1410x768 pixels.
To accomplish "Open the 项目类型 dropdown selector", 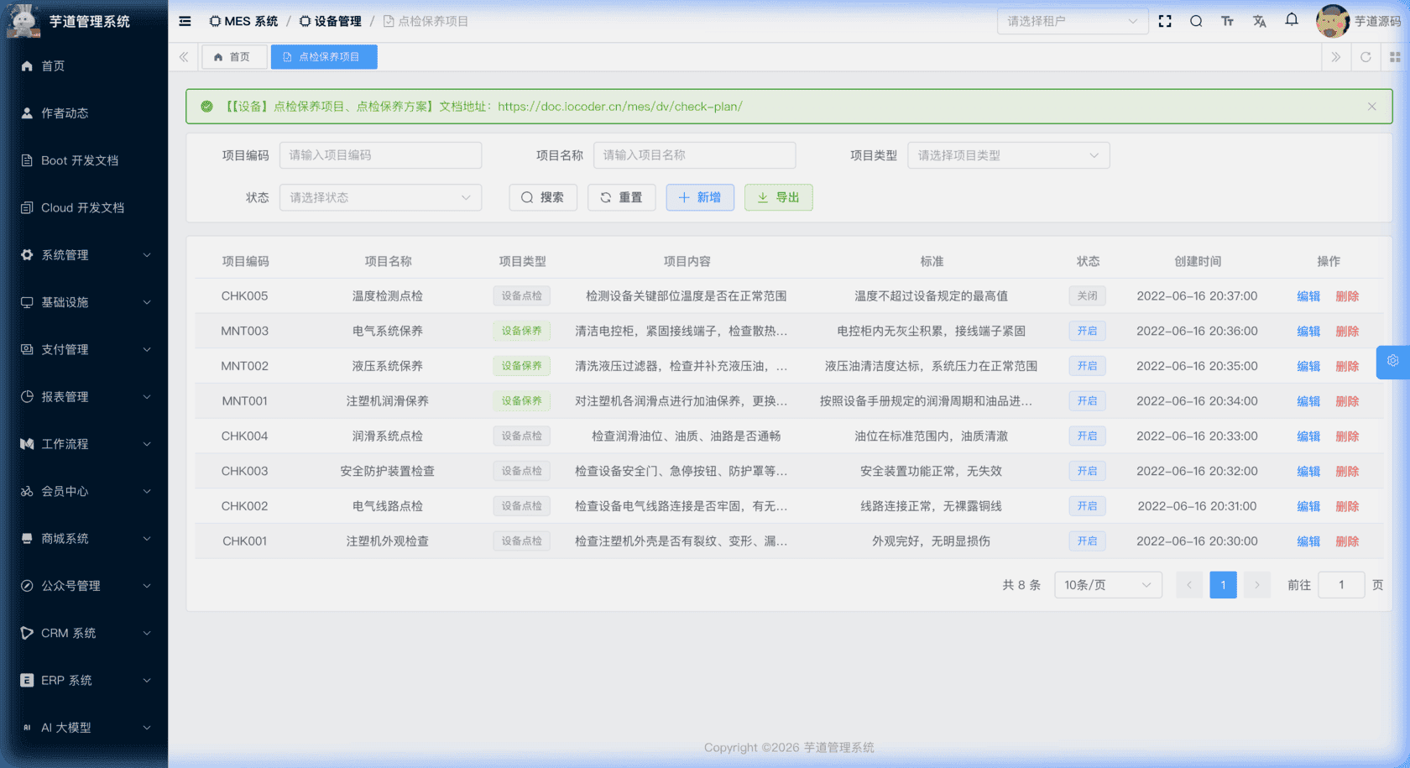I will pos(1009,155).
